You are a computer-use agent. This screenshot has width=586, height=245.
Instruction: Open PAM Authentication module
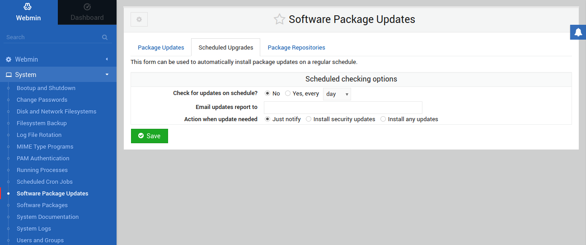tap(43, 158)
